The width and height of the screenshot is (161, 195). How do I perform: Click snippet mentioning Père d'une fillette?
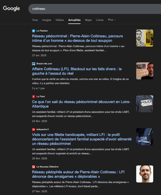click(x=79, y=48)
